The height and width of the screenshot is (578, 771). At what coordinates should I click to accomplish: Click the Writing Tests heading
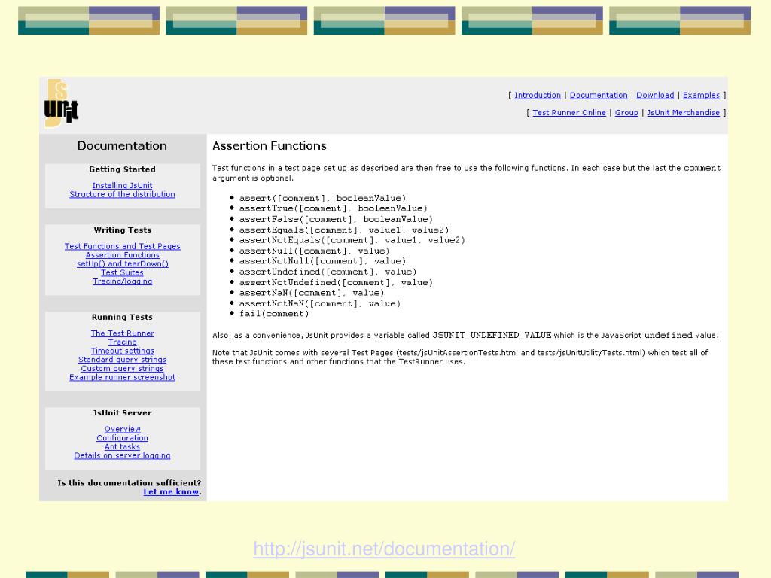point(123,230)
